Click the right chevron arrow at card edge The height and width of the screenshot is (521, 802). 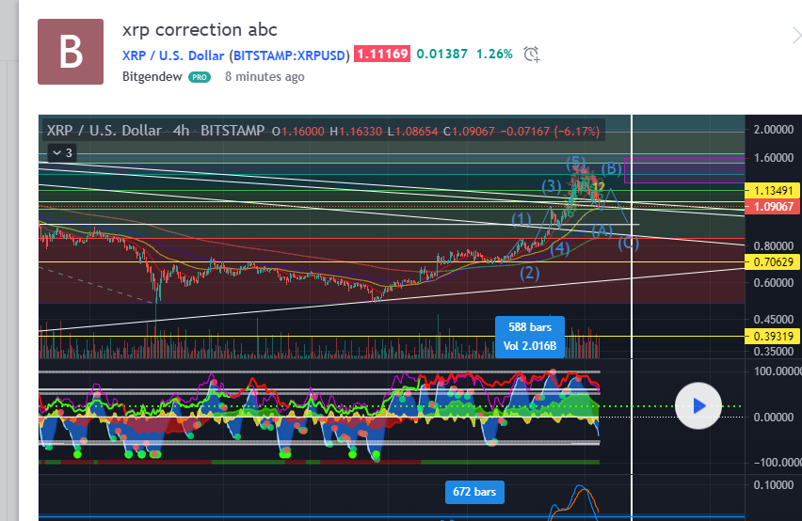click(795, 36)
